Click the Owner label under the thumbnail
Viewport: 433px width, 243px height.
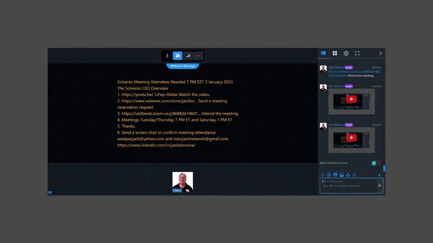pyautogui.click(x=177, y=190)
